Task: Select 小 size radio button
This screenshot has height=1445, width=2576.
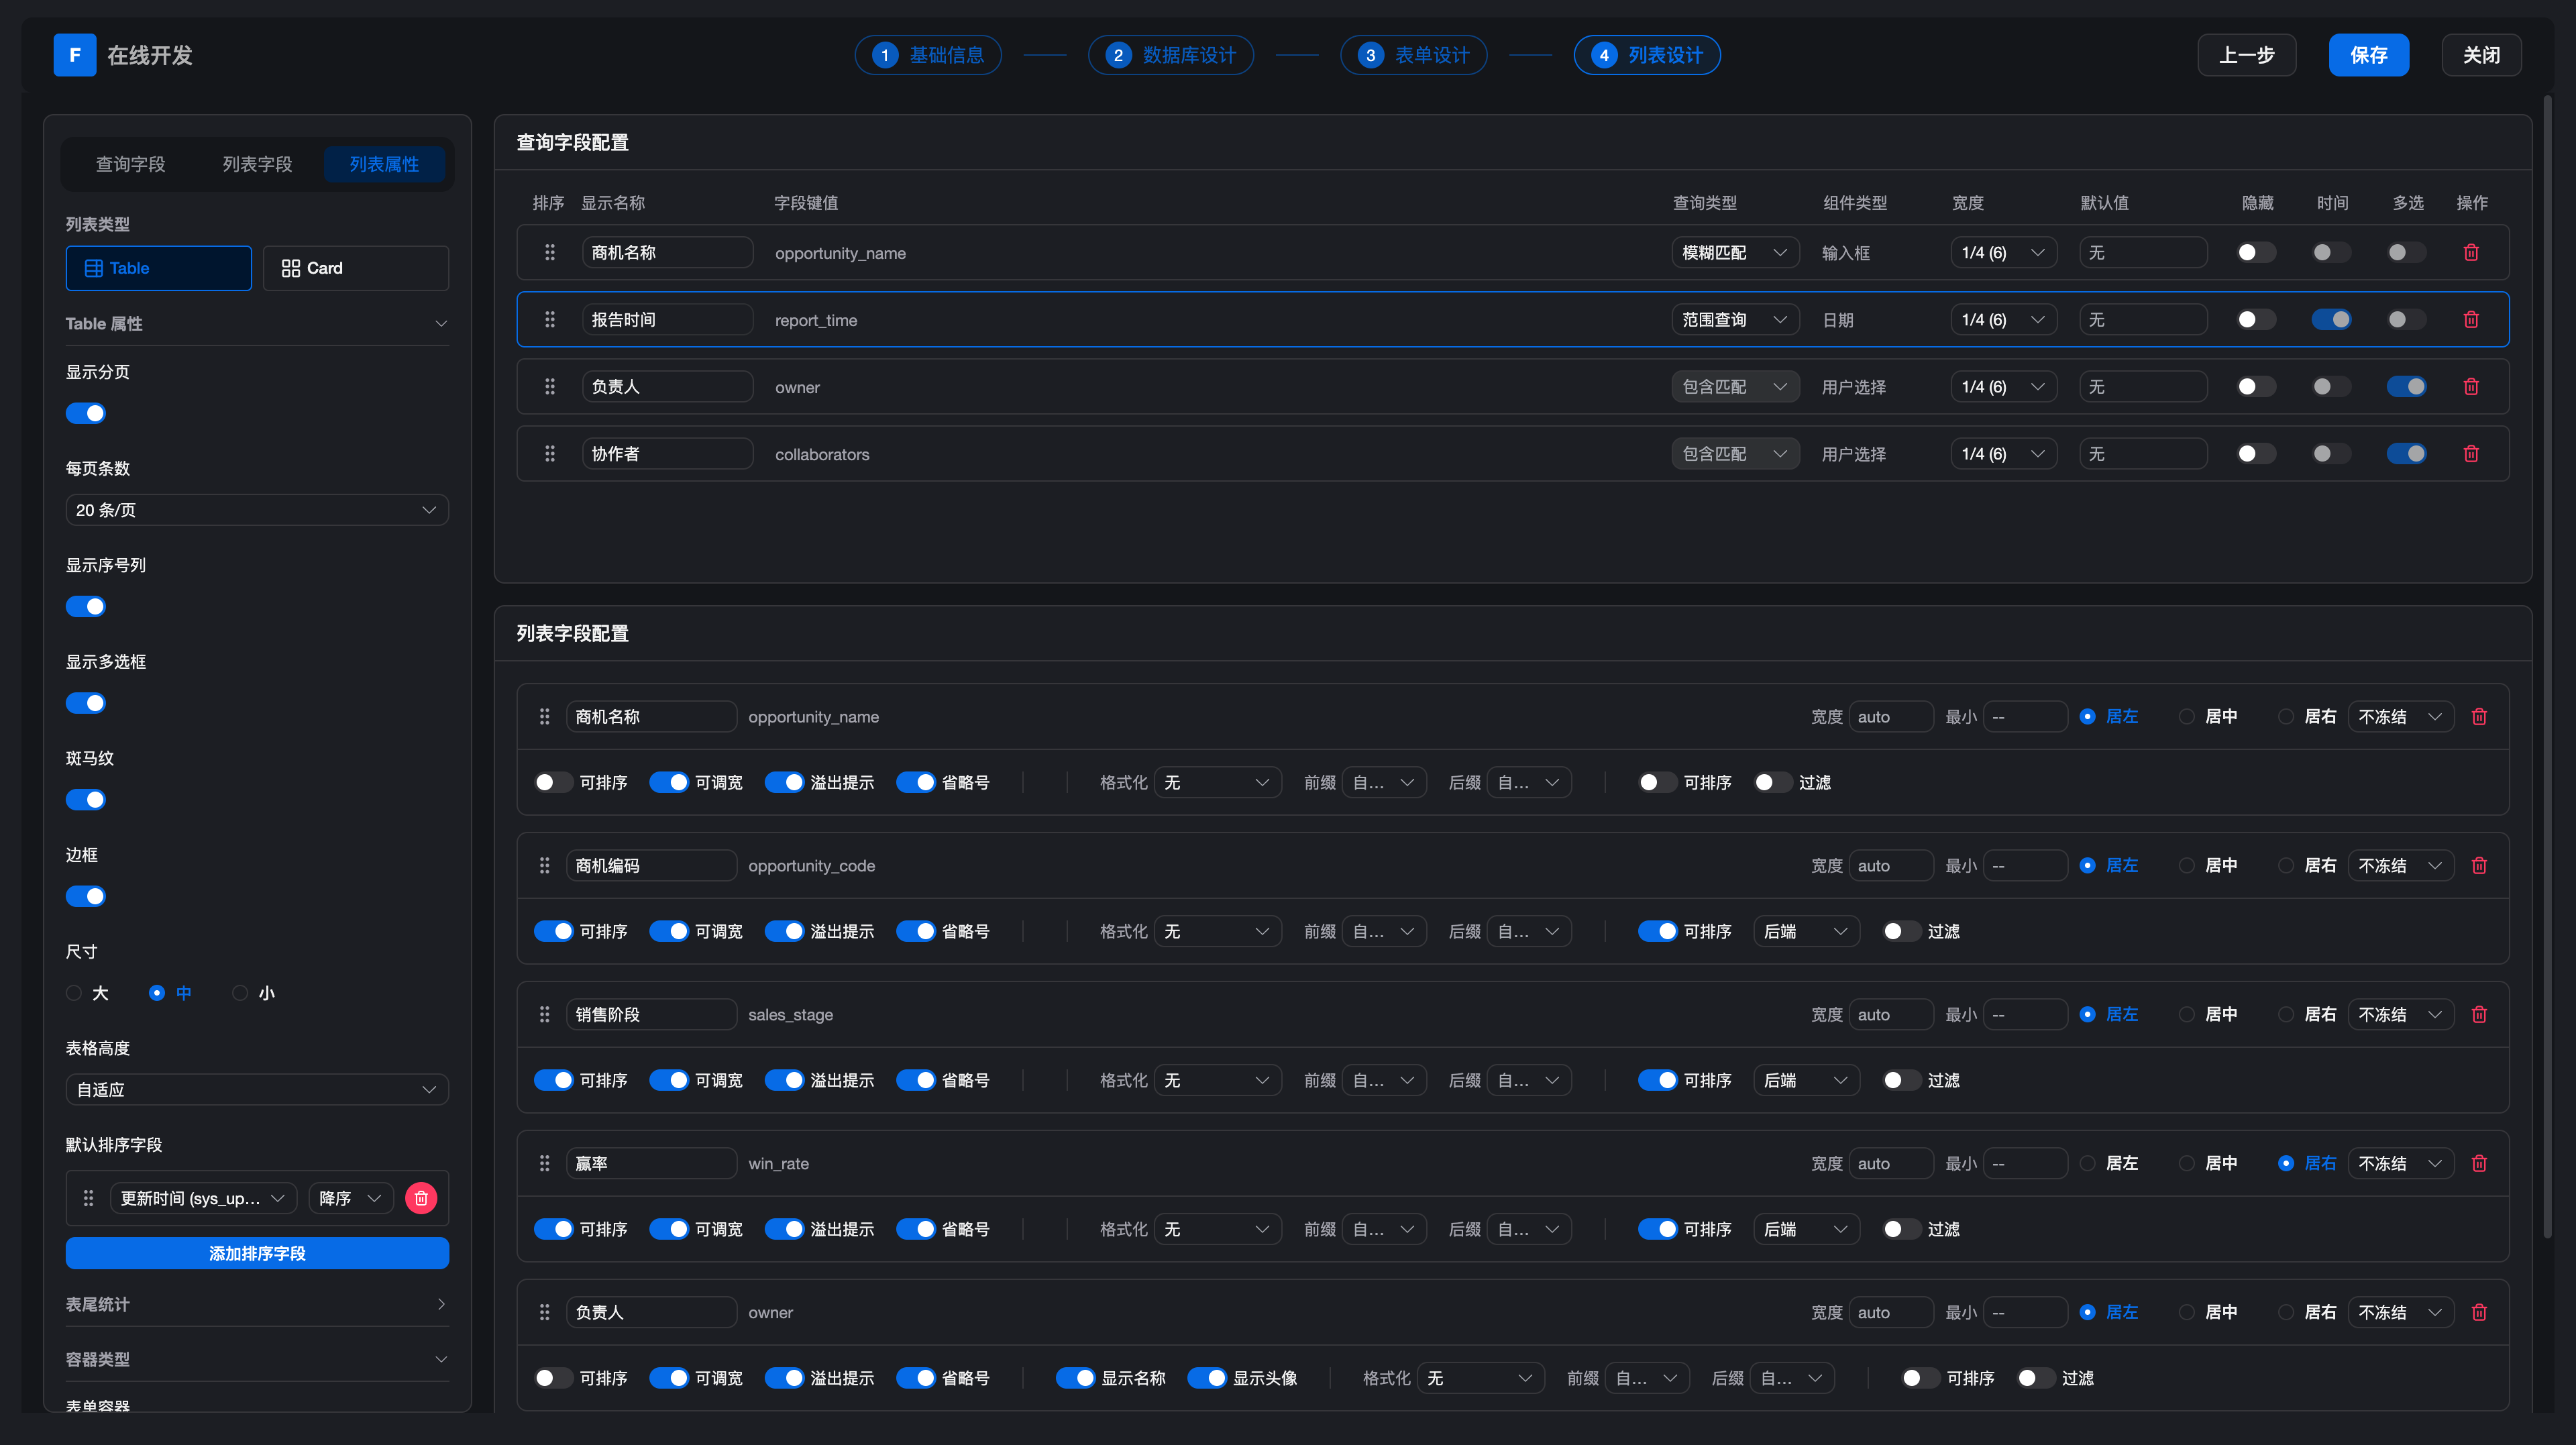Action: (240, 993)
